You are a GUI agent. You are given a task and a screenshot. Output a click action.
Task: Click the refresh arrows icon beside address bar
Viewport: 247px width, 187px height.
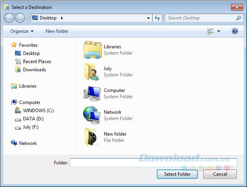[x=157, y=18]
